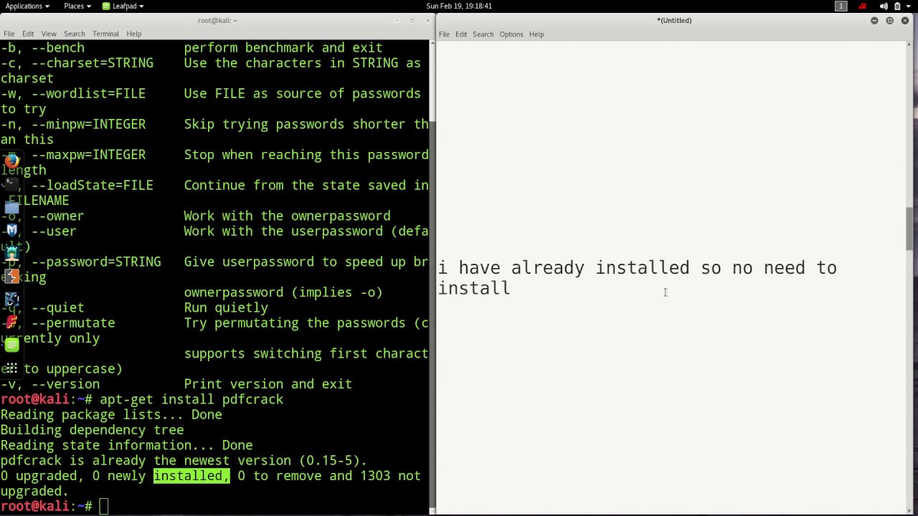Viewport: 918px width, 516px height.
Task: Maximize the Leafpad Untitled window
Action: click(x=889, y=20)
